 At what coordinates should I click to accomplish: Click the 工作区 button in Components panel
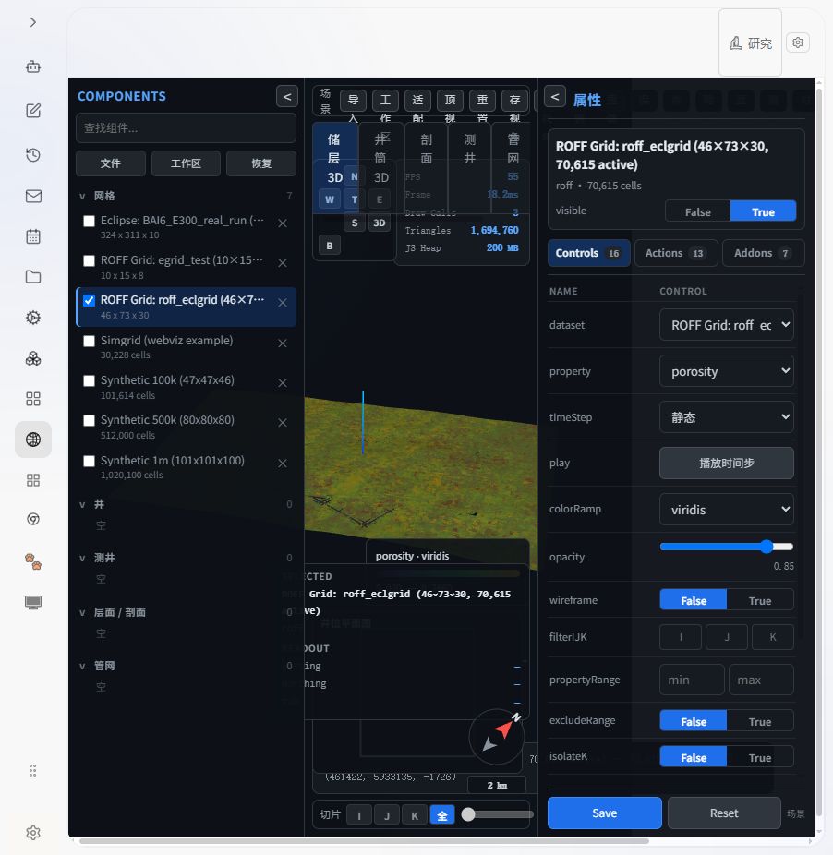[x=186, y=163]
